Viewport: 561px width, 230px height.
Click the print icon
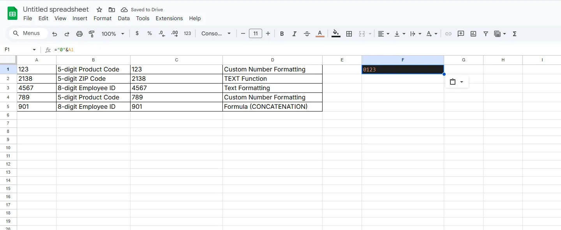(79, 34)
